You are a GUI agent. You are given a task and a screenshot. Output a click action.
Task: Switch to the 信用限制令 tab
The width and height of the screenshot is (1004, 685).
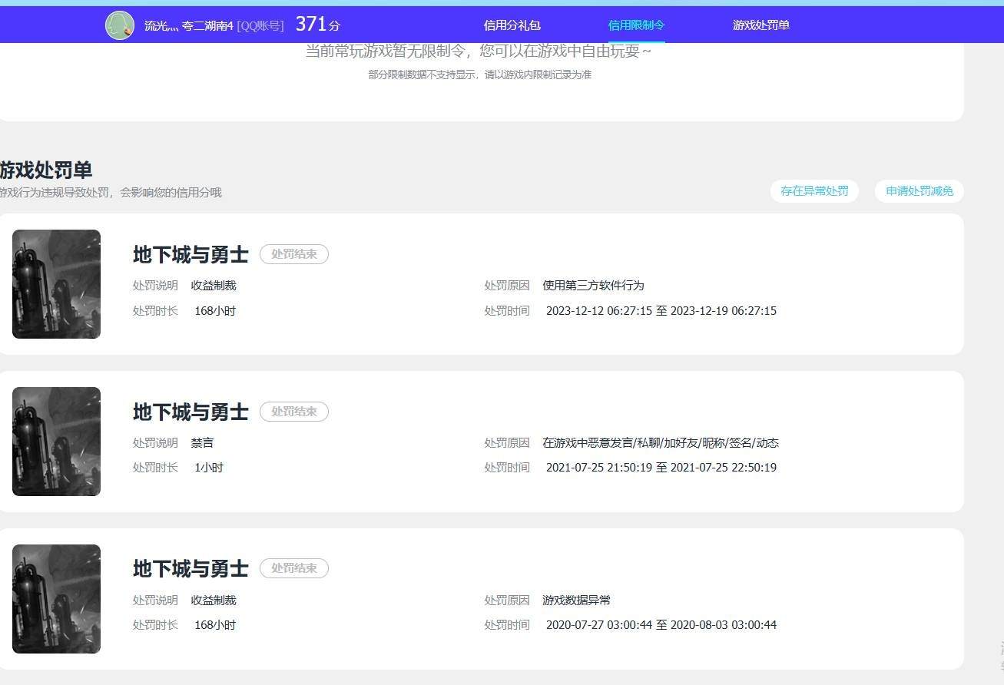pos(636,25)
